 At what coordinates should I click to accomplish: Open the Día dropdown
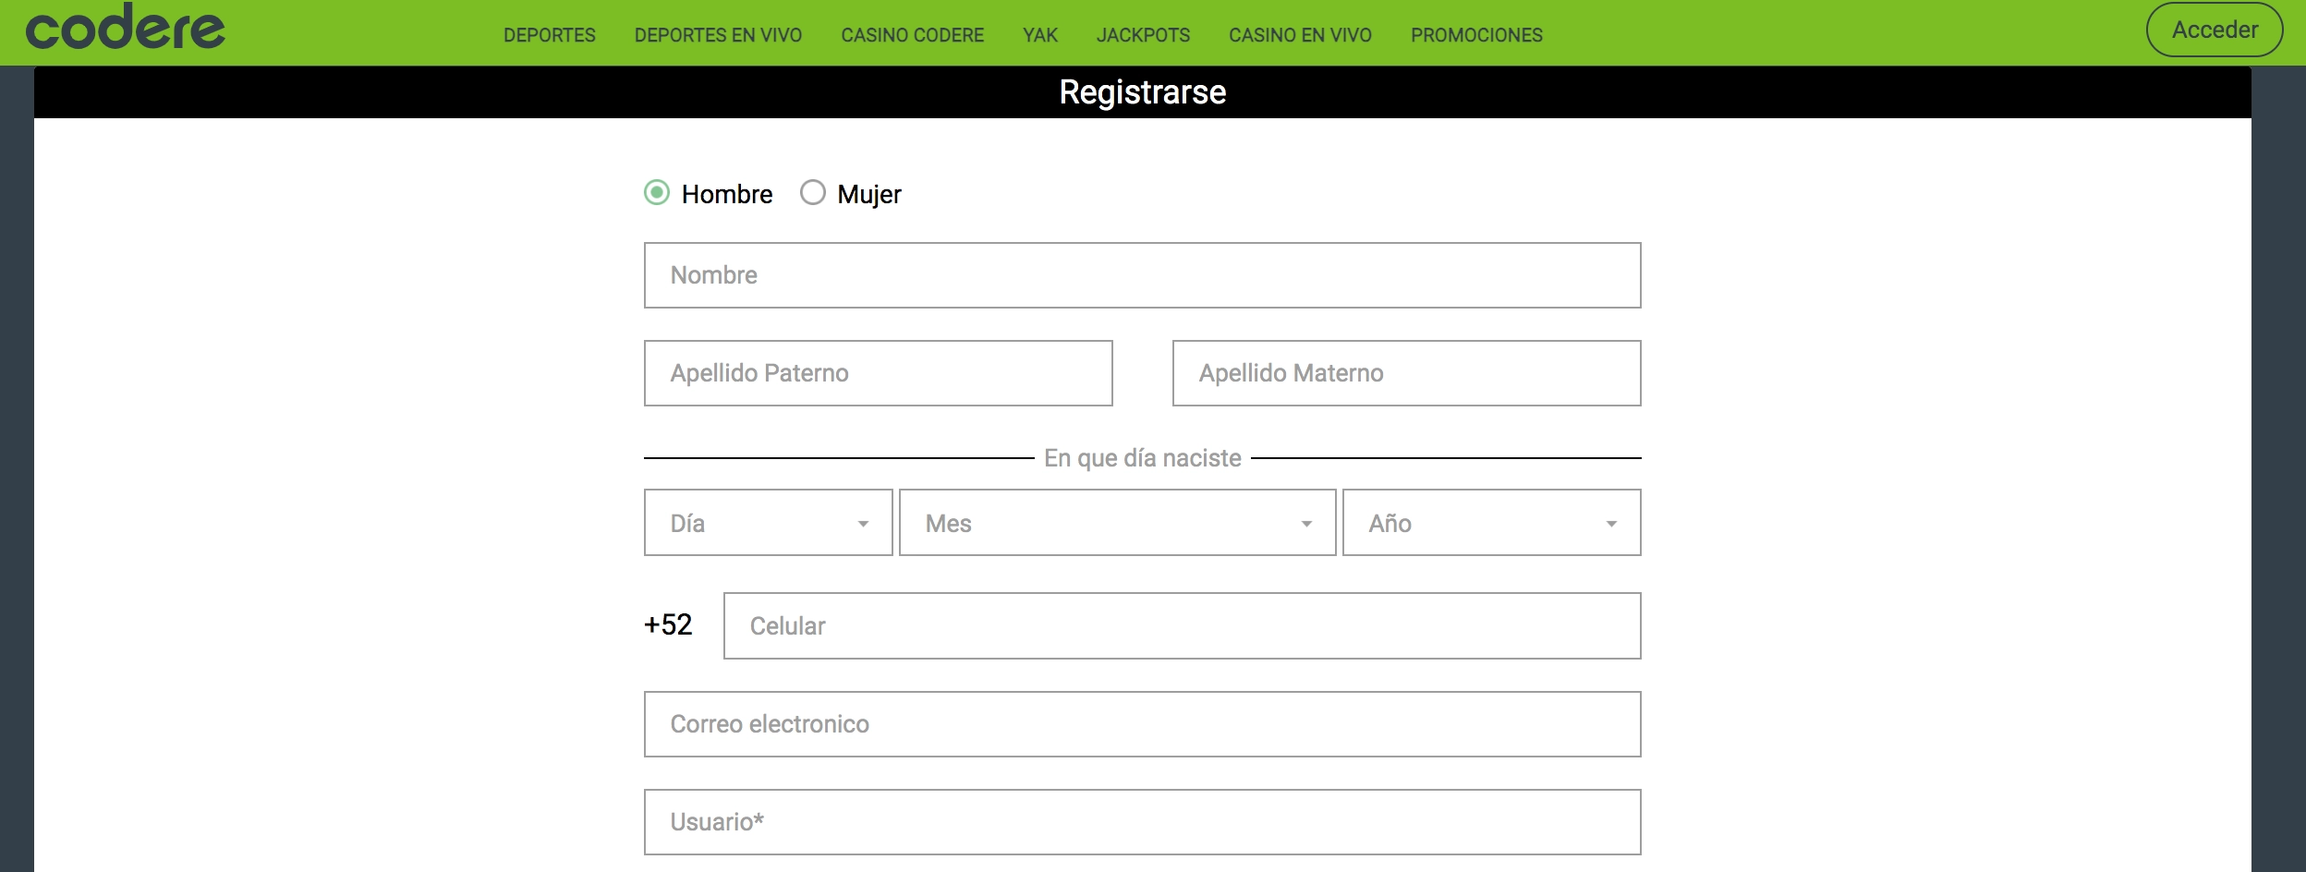(768, 523)
